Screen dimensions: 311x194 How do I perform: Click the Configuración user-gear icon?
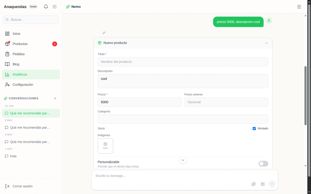coord(7,85)
